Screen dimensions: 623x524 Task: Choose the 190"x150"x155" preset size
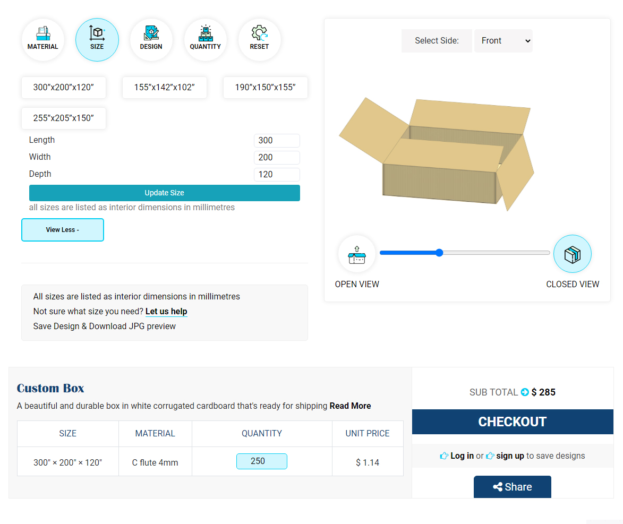click(266, 88)
